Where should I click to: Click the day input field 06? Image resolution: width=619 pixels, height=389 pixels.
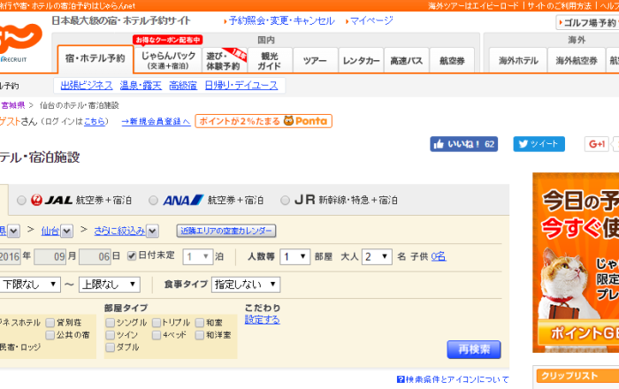pos(95,257)
